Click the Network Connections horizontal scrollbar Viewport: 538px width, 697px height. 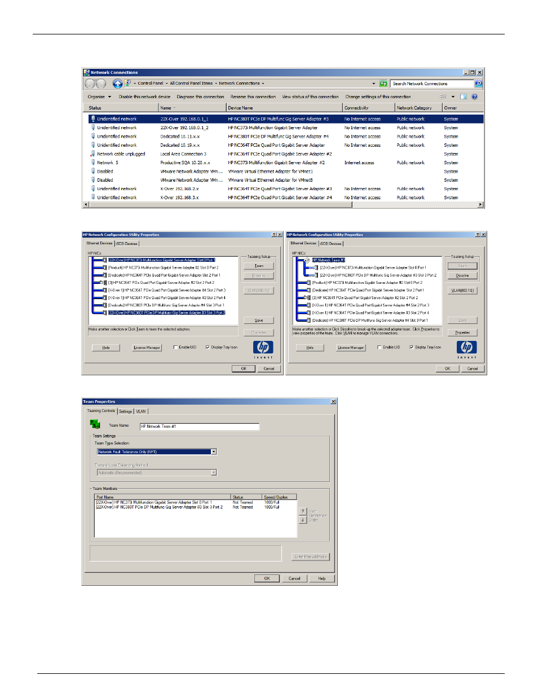click(x=283, y=205)
